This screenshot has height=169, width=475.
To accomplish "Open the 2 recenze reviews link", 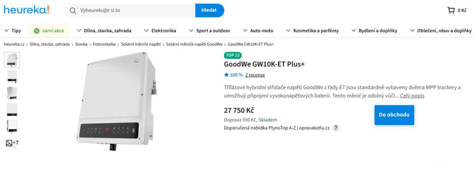I will (255, 75).
